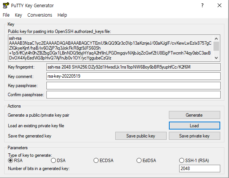
Task: Select the ECDSA key type
Action: pyautogui.click(x=103, y=161)
